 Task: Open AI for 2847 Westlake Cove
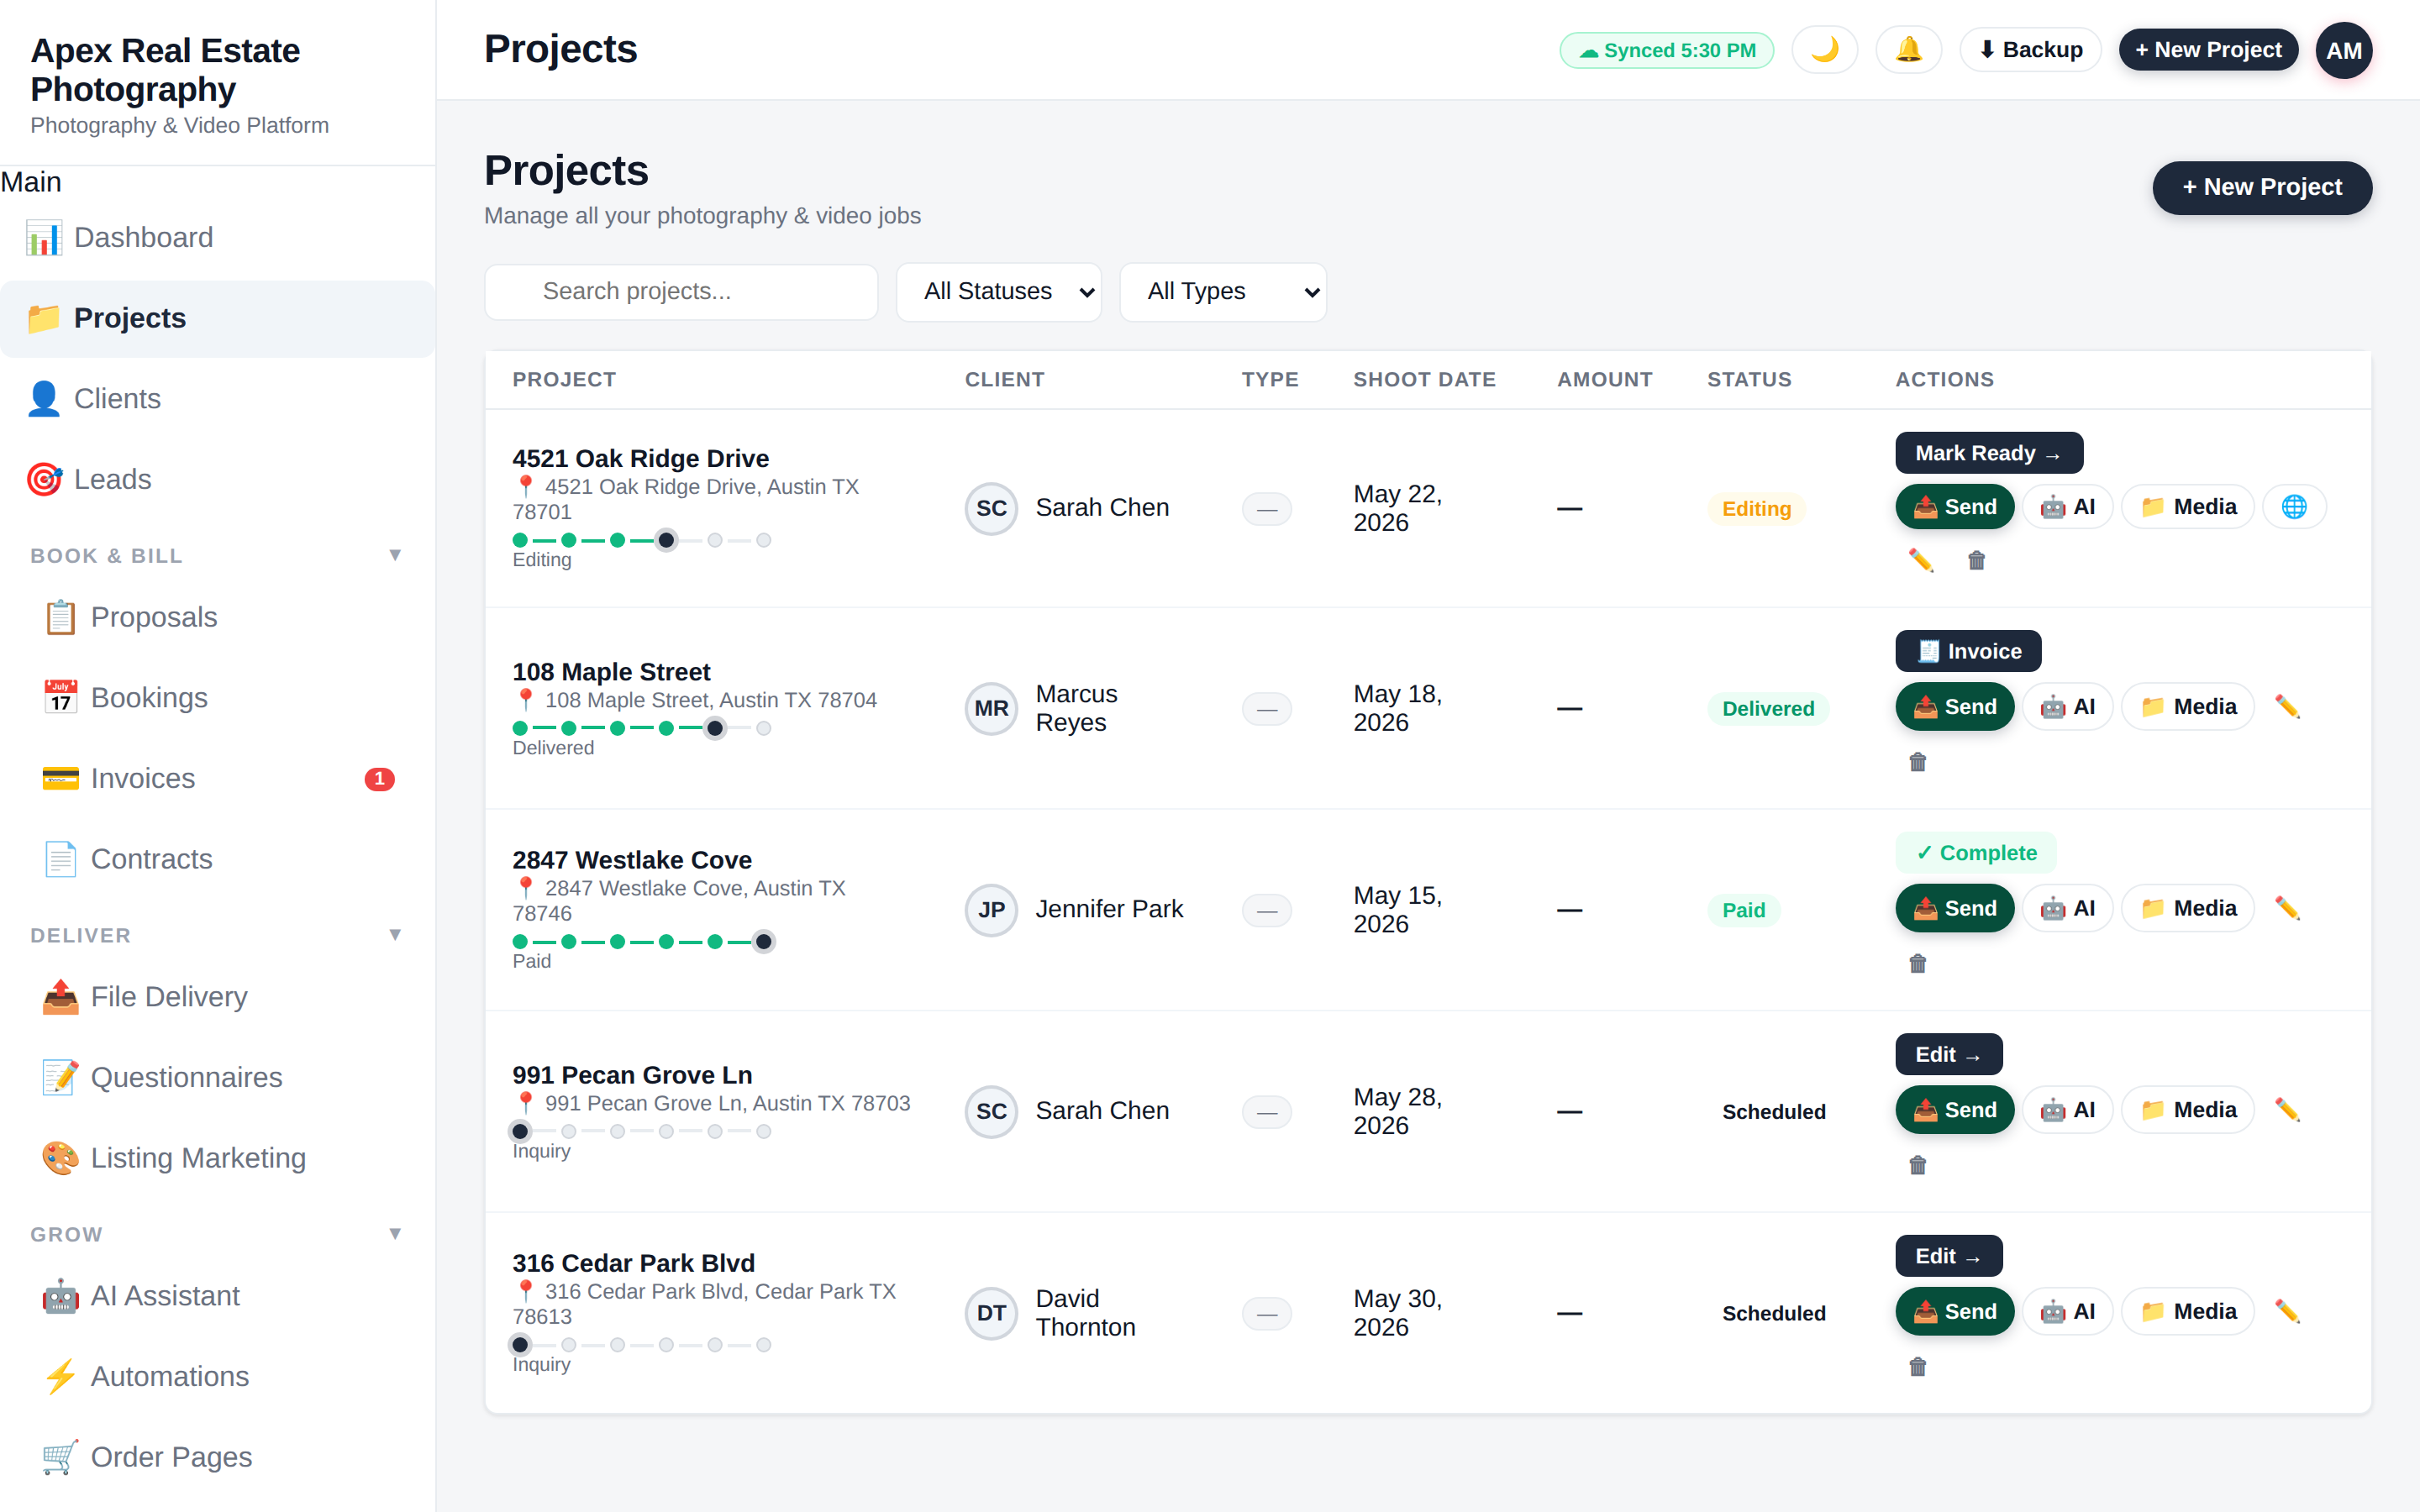coord(2067,908)
